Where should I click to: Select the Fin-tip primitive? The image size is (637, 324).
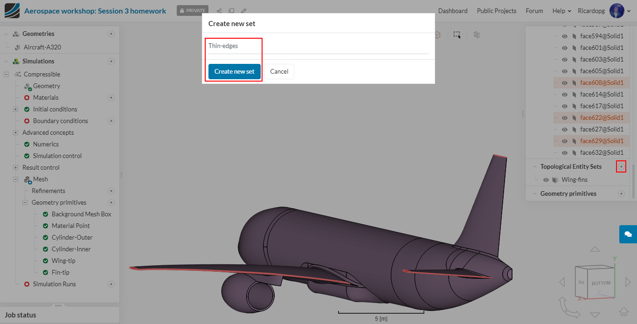click(61, 272)
